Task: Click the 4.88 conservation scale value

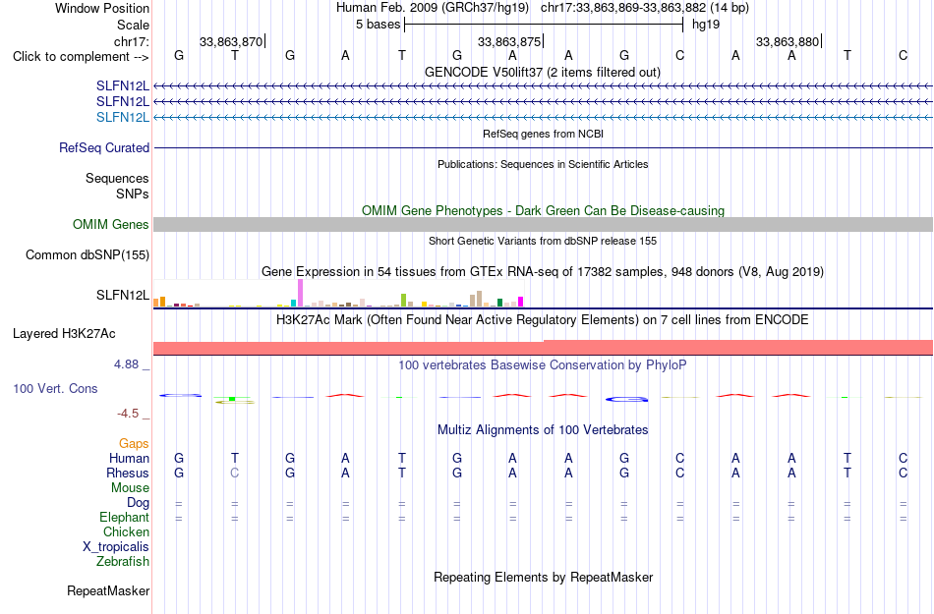Action: [x=126, y=364]
